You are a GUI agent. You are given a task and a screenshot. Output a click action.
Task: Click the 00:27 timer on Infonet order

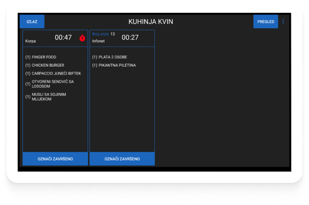pyautogui.click(x=130, y=38)
